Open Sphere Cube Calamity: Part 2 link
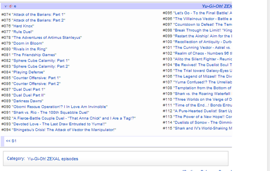The image size is (270, 171). [x=40, y=67]
